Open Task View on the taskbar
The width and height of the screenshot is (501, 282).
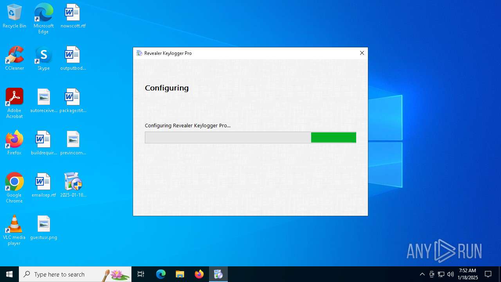pos(141,274)
